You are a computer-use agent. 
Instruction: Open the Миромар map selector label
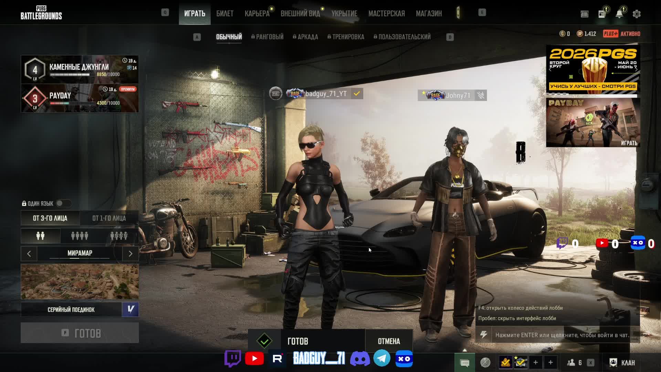click(x=80, y=253)
